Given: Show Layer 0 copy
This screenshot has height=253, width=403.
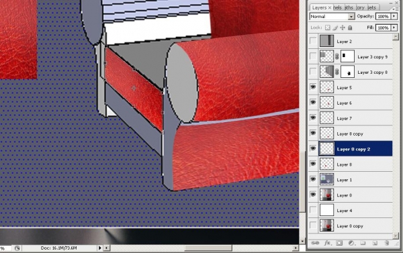Looking at the screenshot, I should (313, 225).
